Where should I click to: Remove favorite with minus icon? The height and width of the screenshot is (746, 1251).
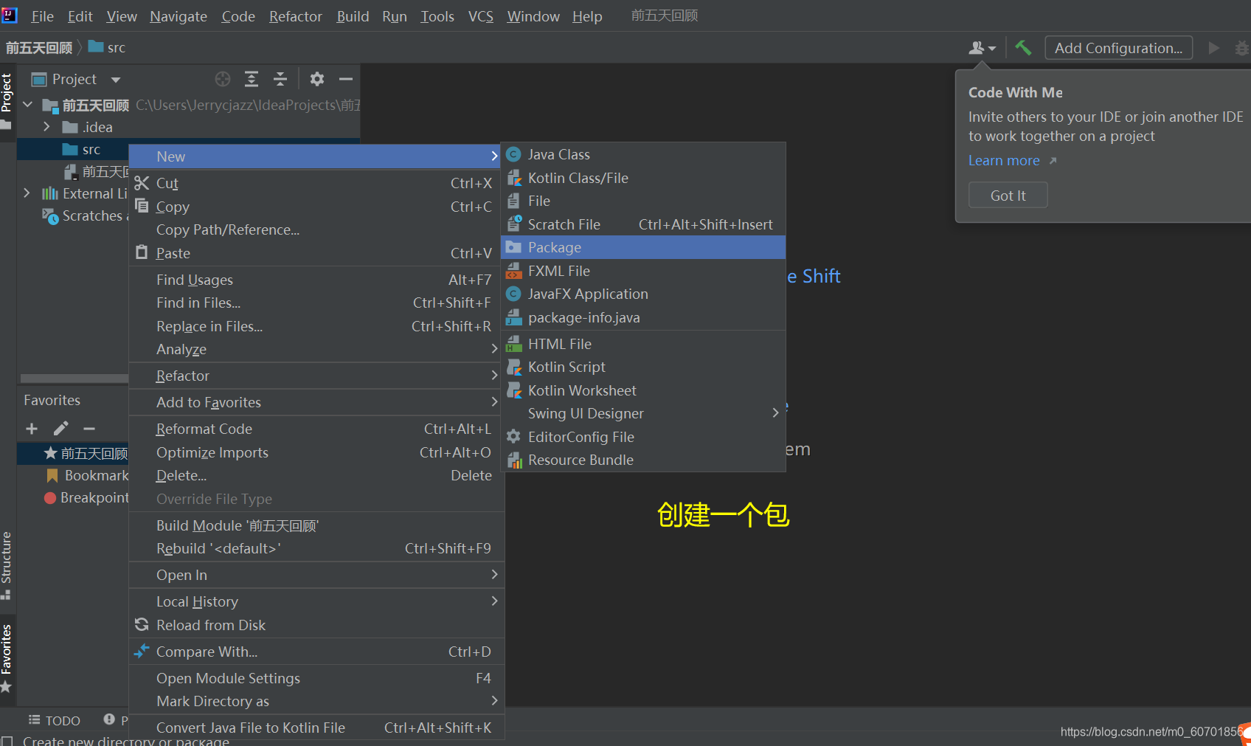coord(89,428)
